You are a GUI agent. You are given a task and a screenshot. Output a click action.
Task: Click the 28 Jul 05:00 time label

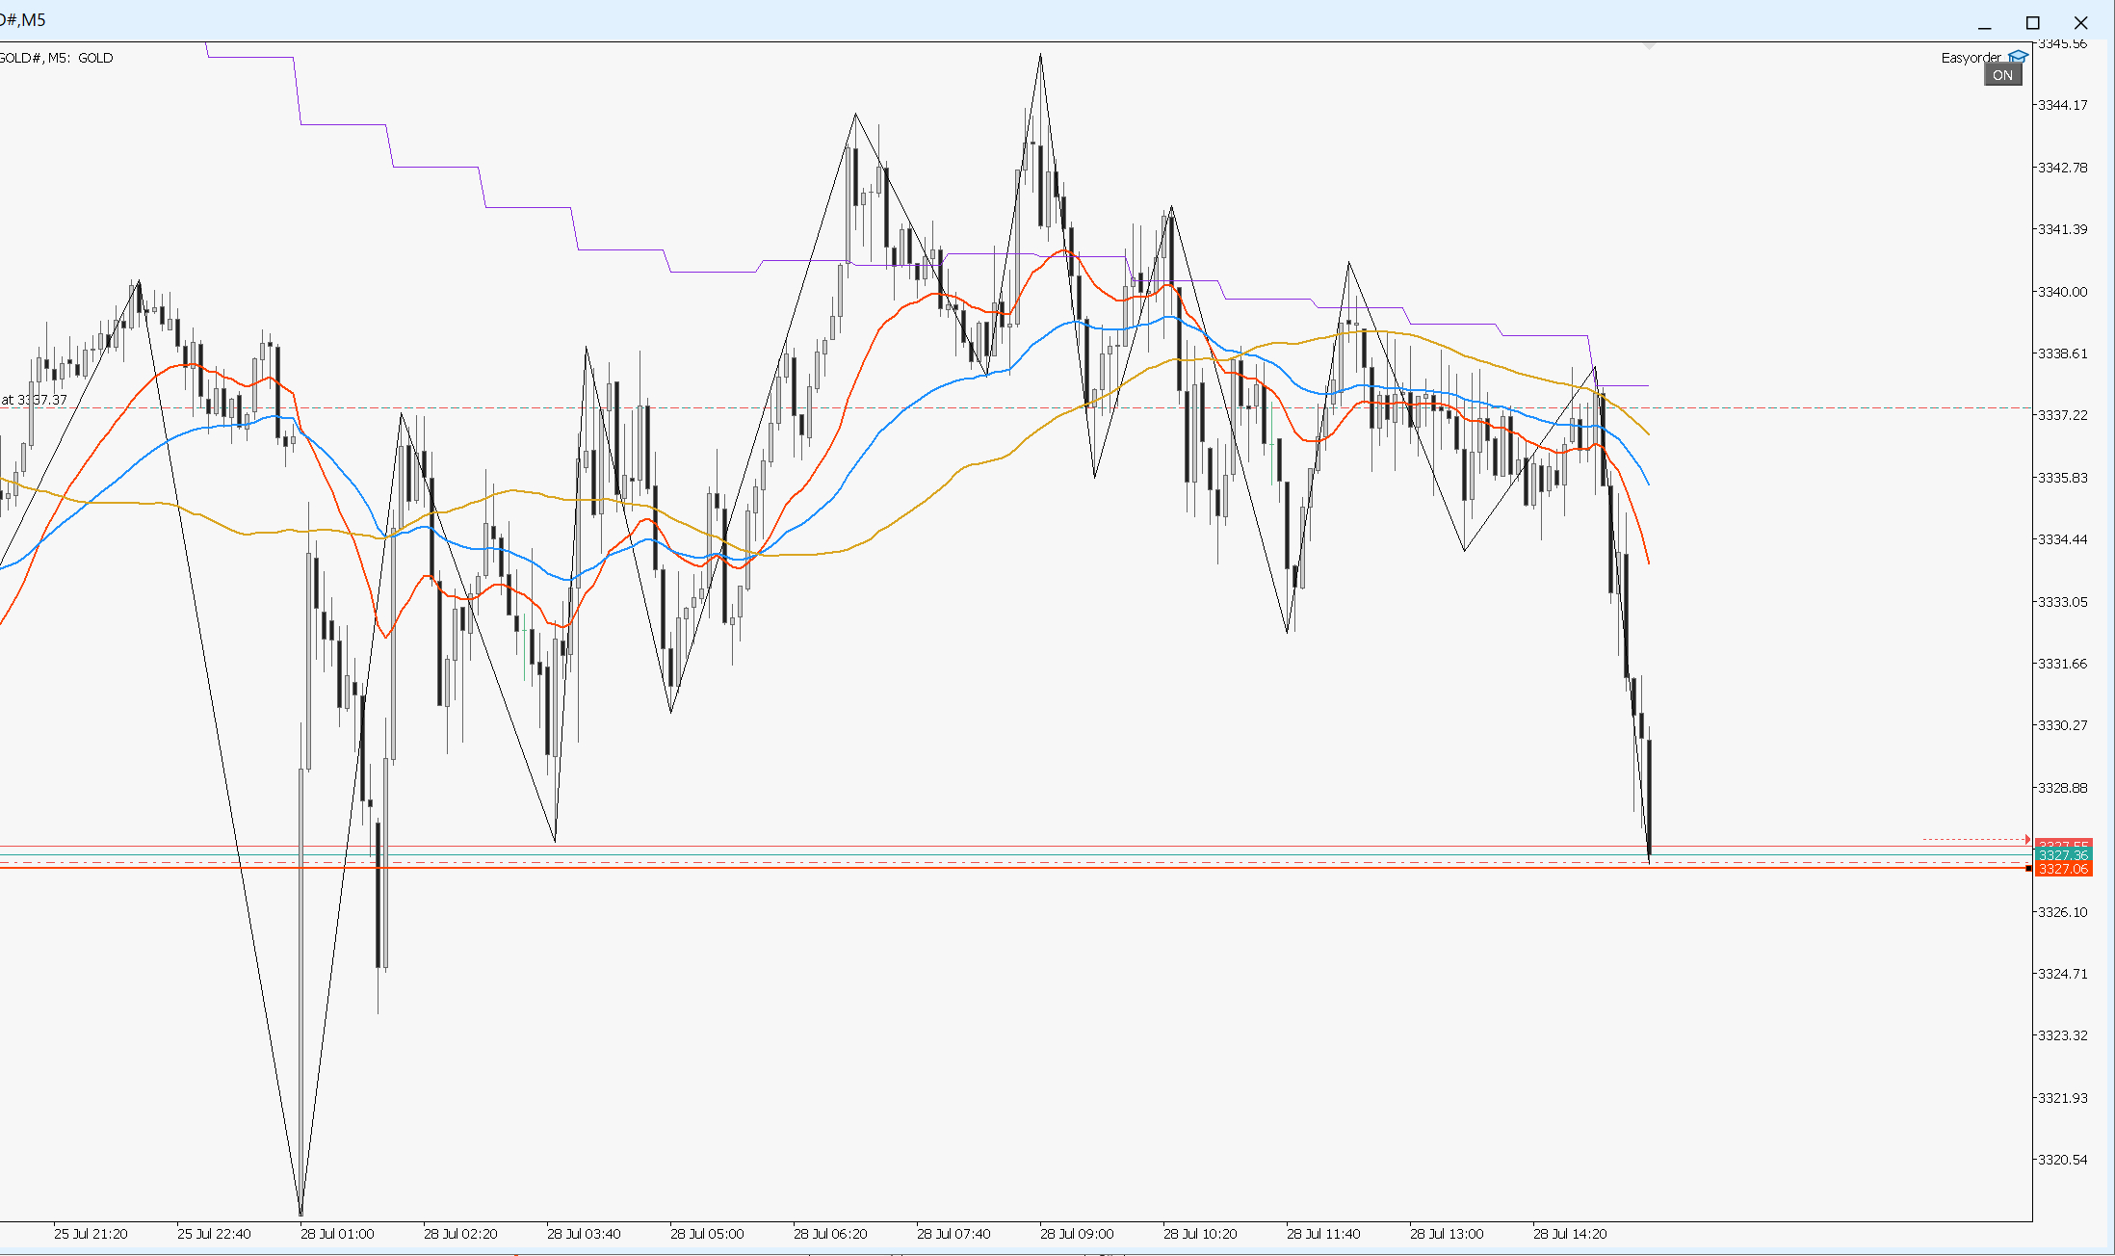[x=707, y=1234]
